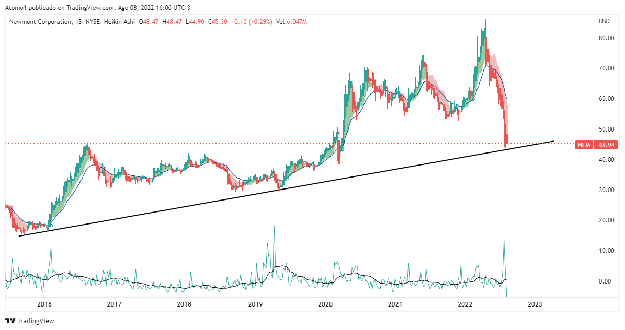This screenshot has height=330, width=625.
Task: Open the TradingView wordmark link
Action: [36, 321]
